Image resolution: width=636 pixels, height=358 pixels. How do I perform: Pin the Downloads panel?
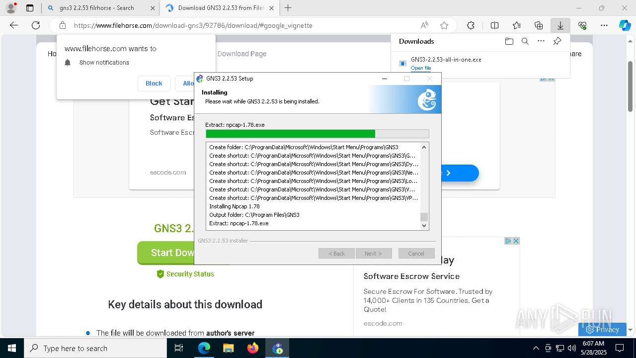coord(557,41)
